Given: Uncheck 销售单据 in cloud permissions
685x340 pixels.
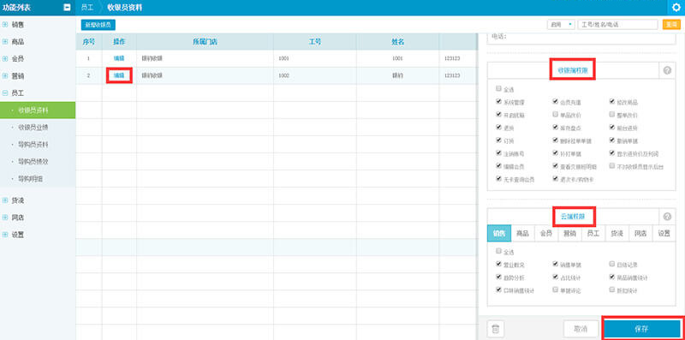Looking at the screenshot, I should point(555,264).
